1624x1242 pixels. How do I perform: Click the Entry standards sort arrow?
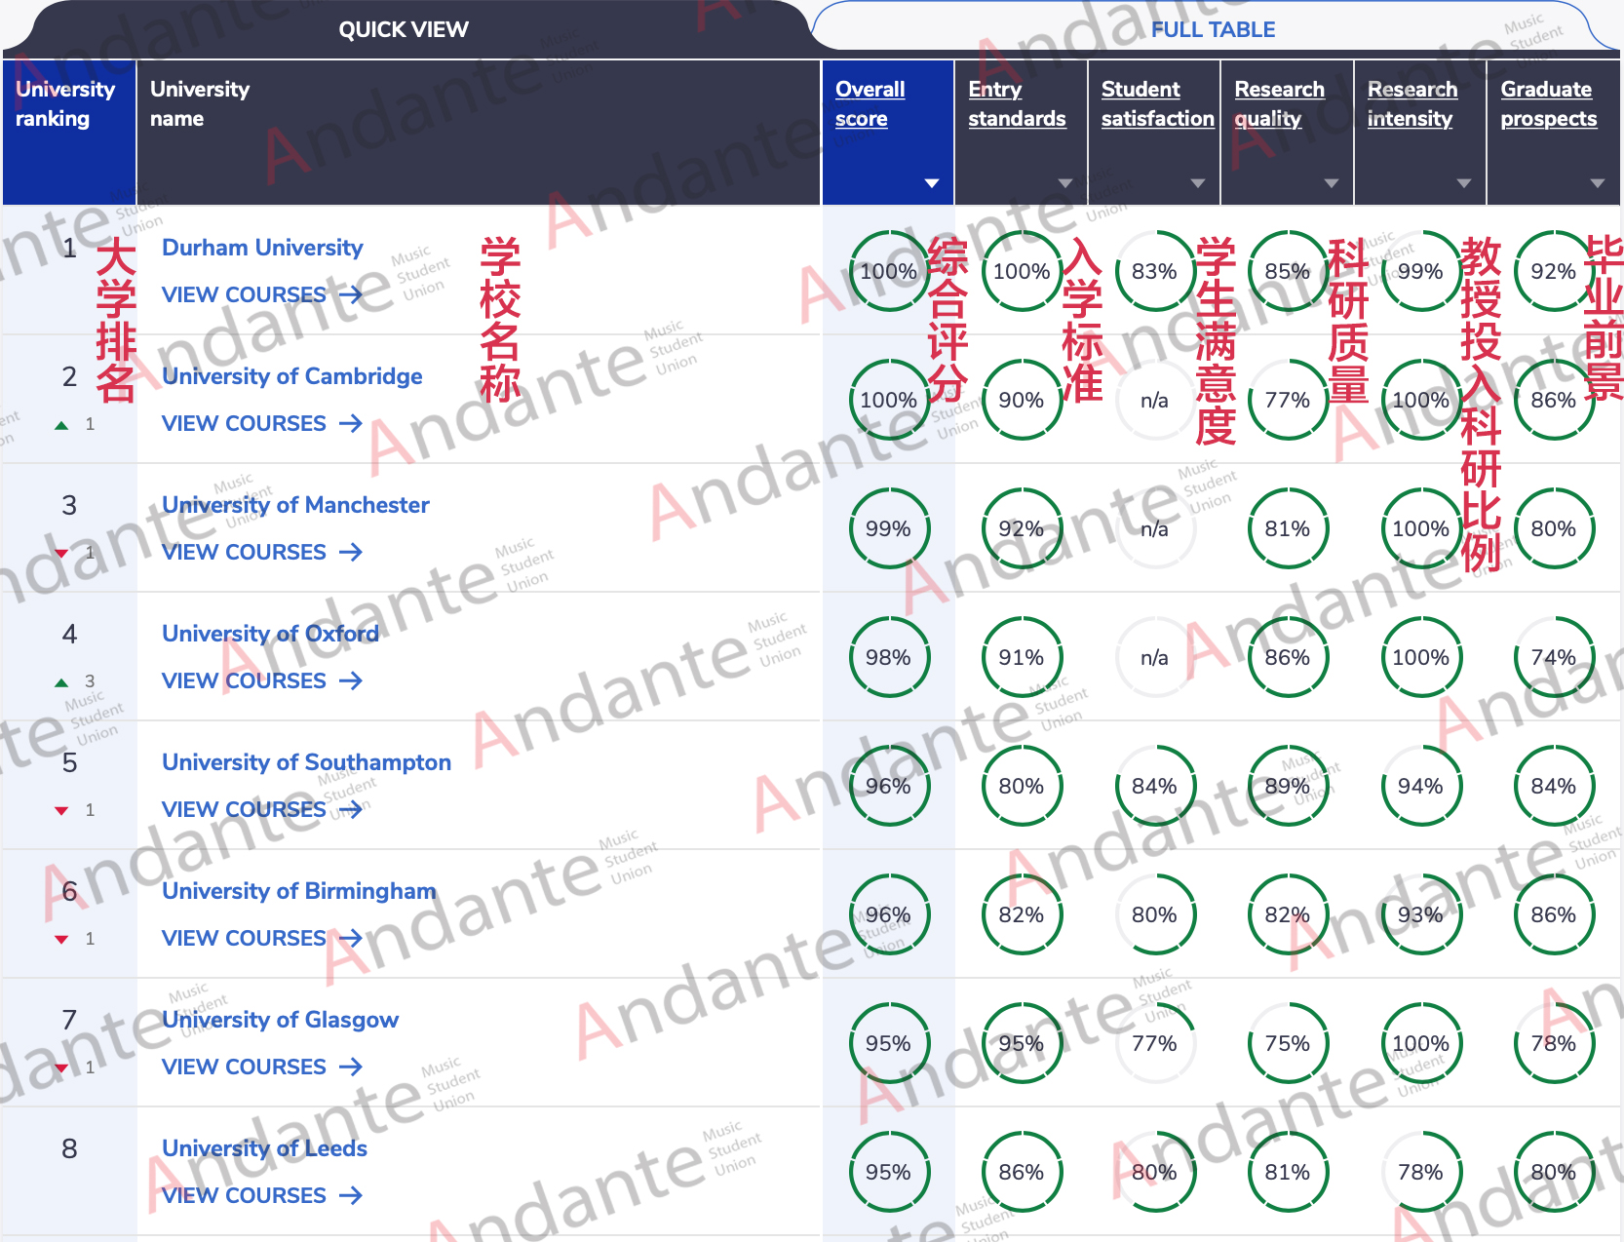click(x=1065, y=183)
